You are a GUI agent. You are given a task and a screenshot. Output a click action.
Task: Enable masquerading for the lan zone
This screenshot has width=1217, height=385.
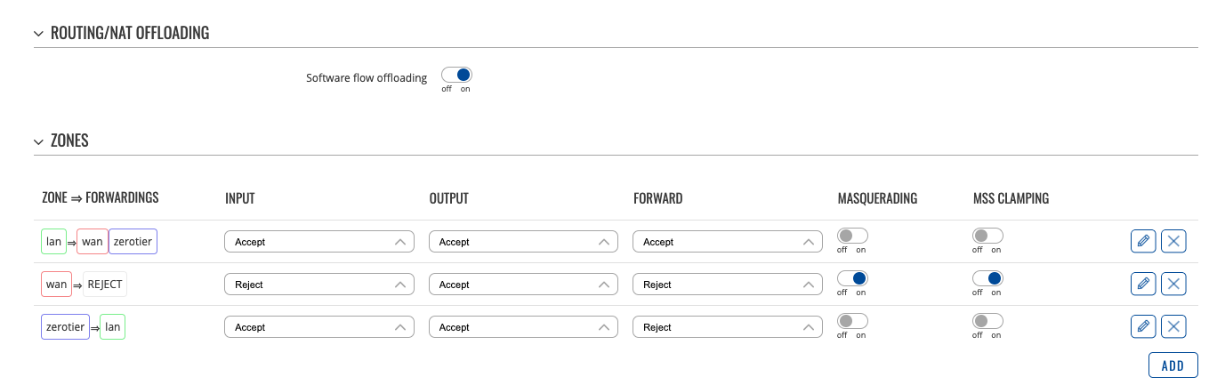click(x=852, y=236)
